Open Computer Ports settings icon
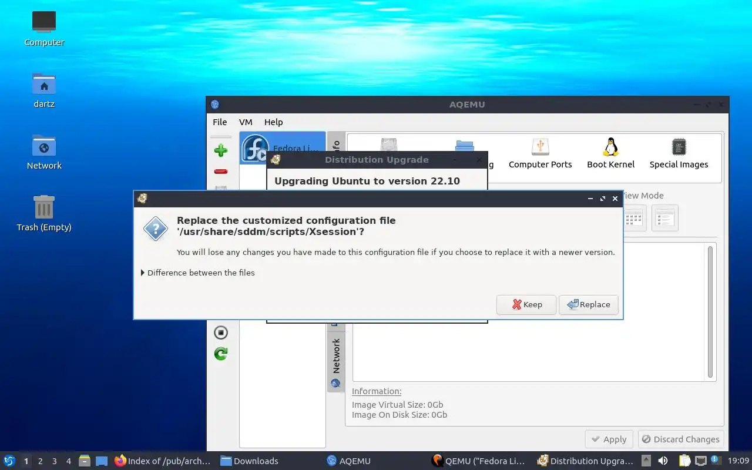The height and width of the screenshot is (470, 752). click(x=540, y=154)
